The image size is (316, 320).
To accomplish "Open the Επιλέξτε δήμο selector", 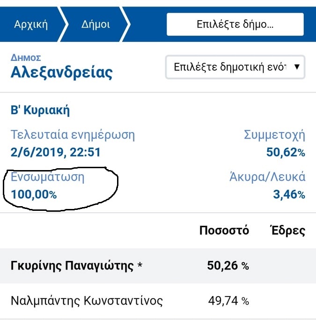I will (x=235, y=24).
